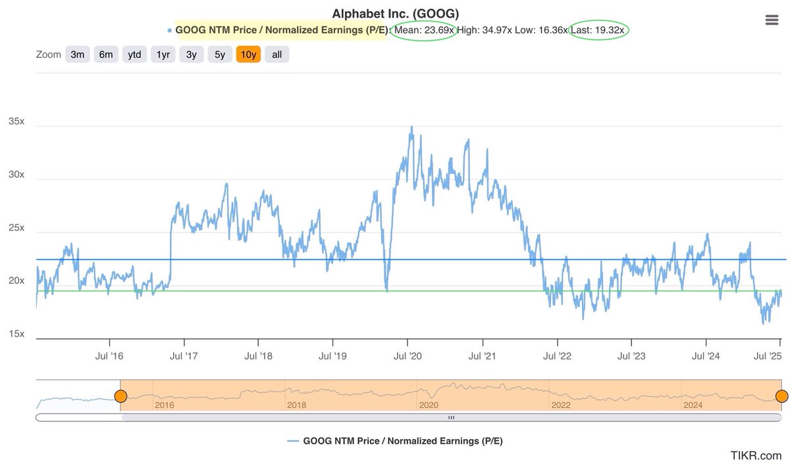Click the Low: 16.36x value

[x=542, y=30]
